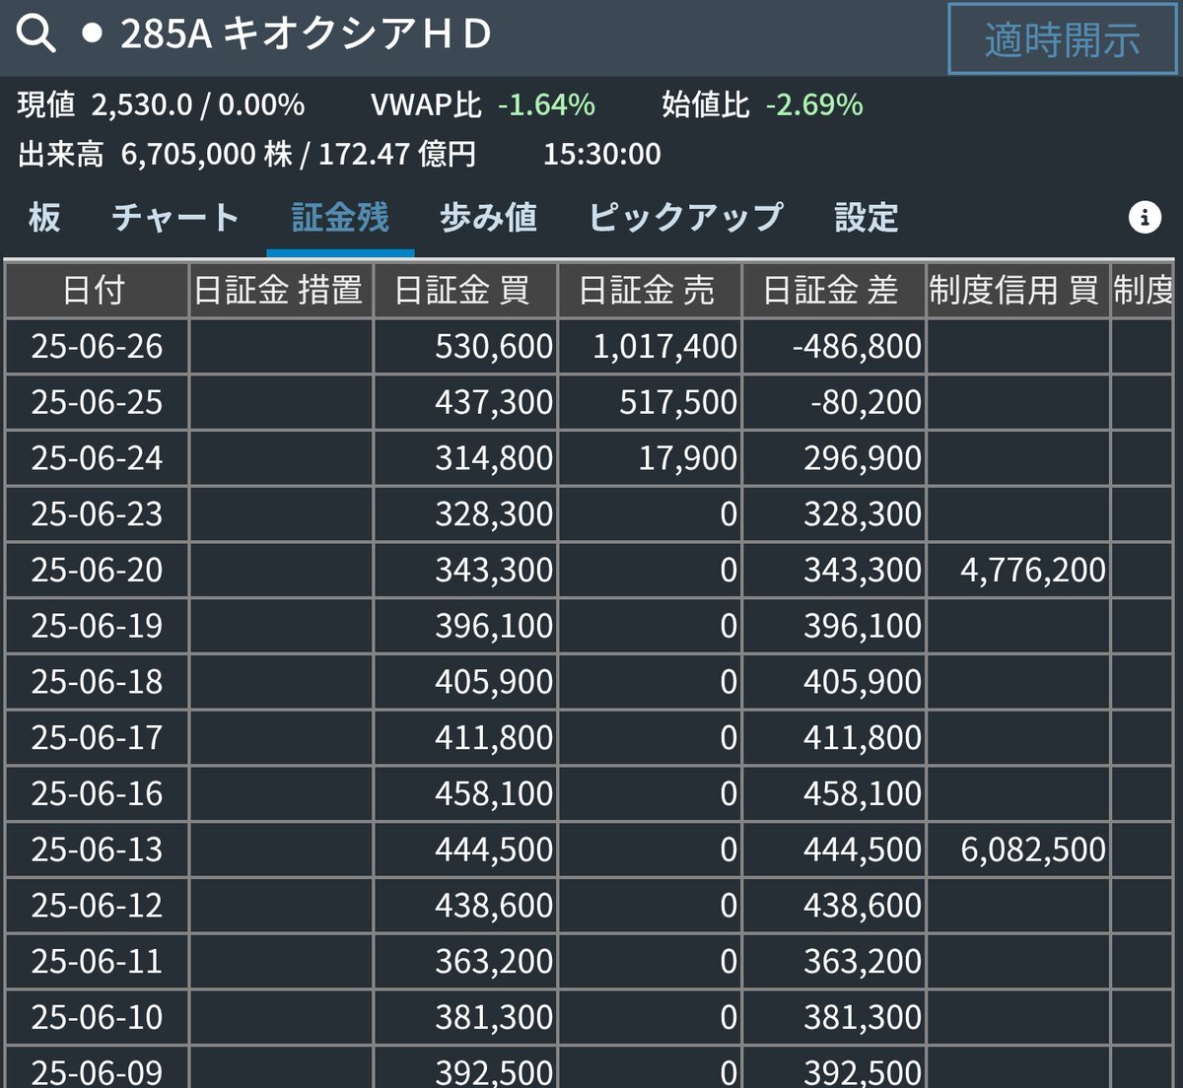Switch to the チャート tab
The height and width of the screenshot is (1088, 1183).
pos(175,217)
